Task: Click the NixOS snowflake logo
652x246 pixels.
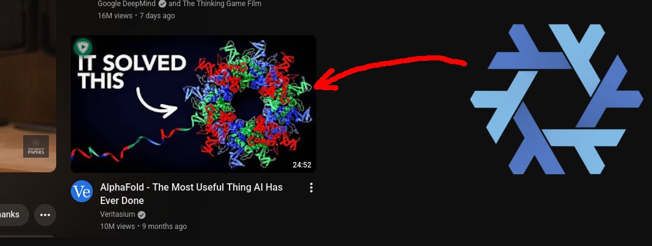Action: 556,99
